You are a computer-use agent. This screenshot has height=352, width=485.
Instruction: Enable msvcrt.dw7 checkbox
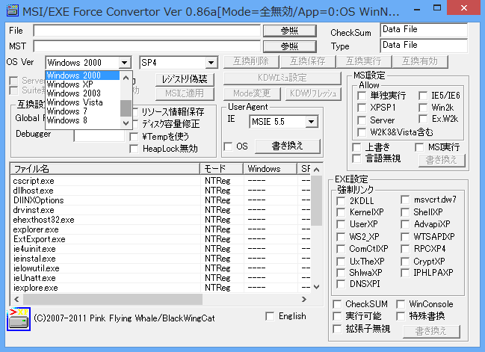tap(405, 200)
